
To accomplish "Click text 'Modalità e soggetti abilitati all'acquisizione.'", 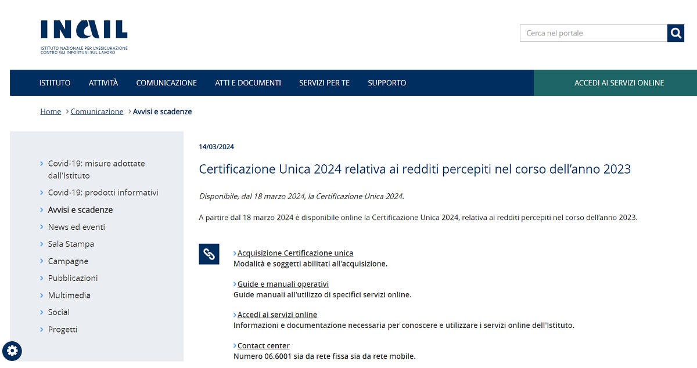I will click(x=310, y=264).
